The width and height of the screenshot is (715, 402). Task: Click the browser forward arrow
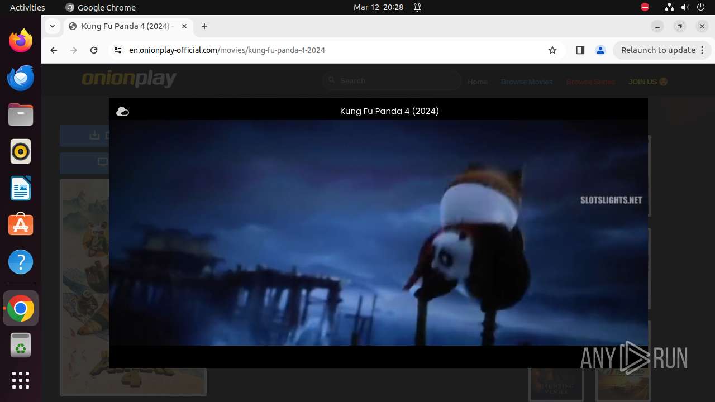[x=74, y=50]
